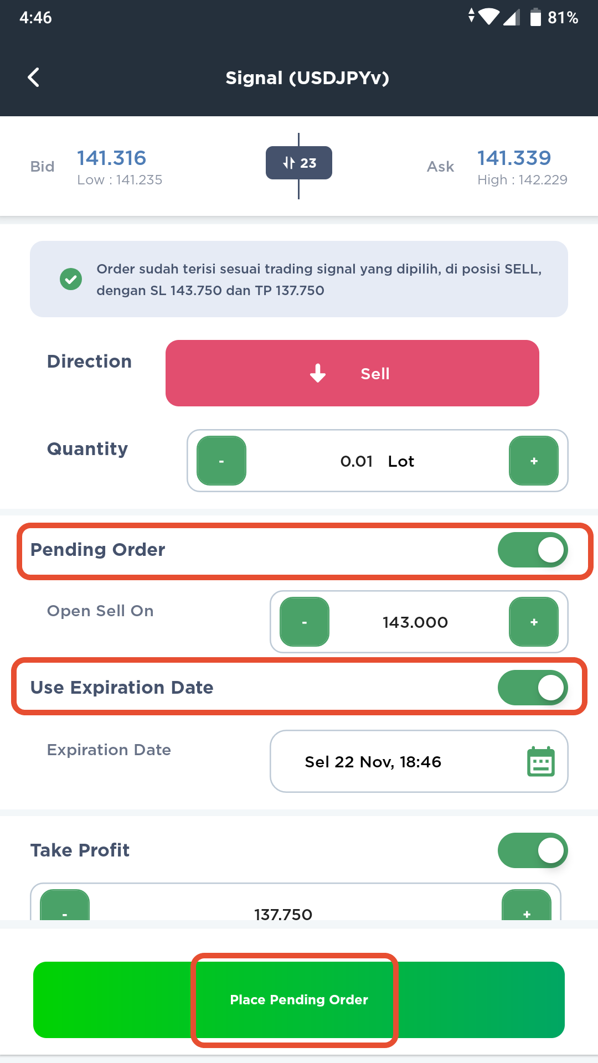Increase the Take Profit value

click(527, 905)
